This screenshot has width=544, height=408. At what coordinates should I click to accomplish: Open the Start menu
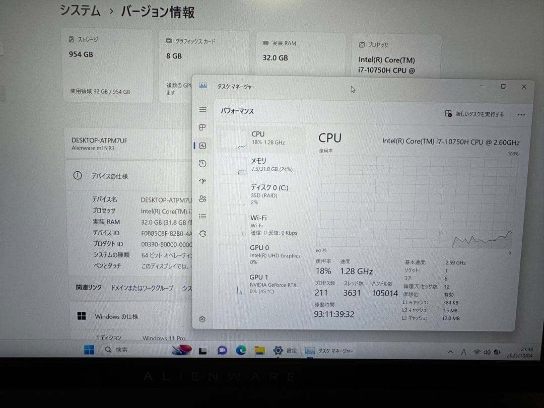89,350
